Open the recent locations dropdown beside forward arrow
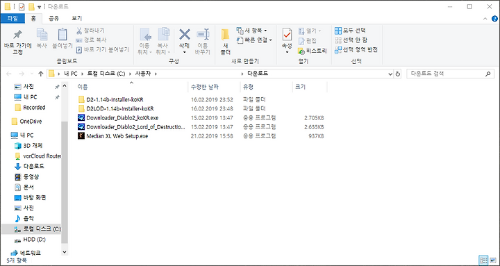Screen dimensions: 500x266 pos(31,74)
